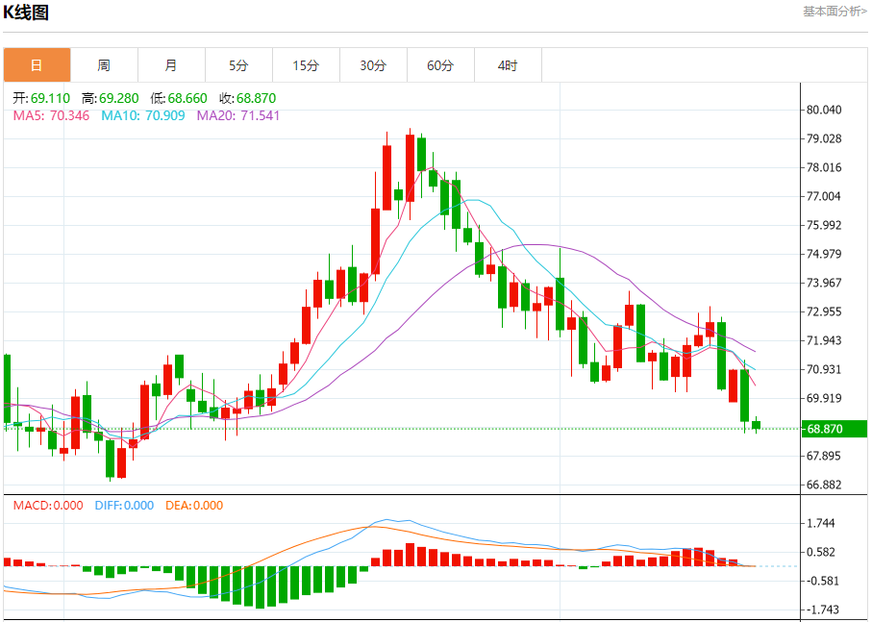Click the green 68.870 current price tag
The width and height of the screenshot is (872, 622).
835,429
